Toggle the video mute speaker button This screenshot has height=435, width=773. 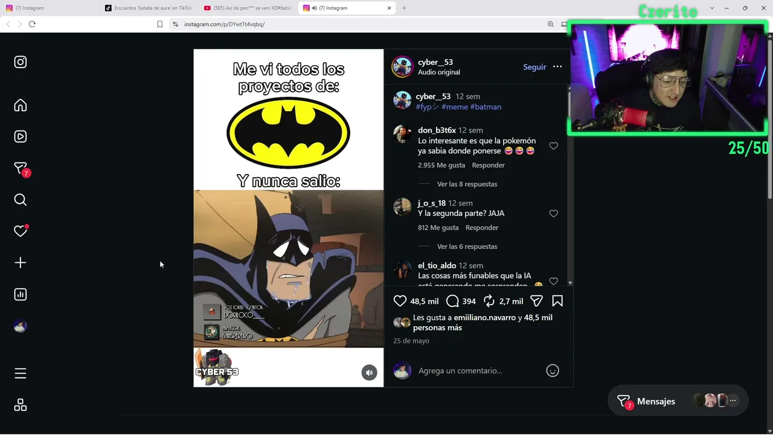(370, 373)
